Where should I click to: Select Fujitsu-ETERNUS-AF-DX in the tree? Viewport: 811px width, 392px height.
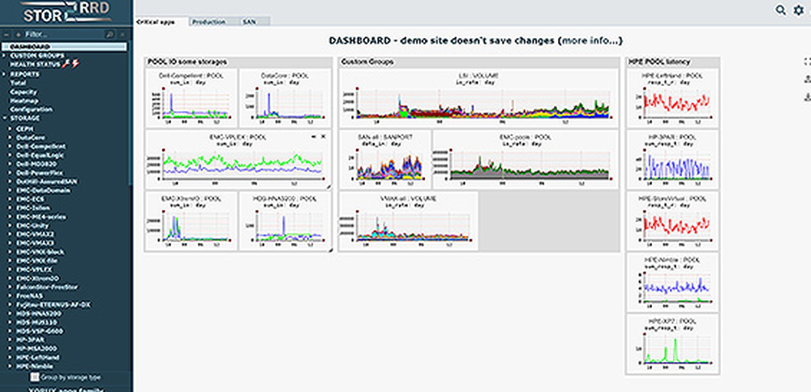click(54, 305)
